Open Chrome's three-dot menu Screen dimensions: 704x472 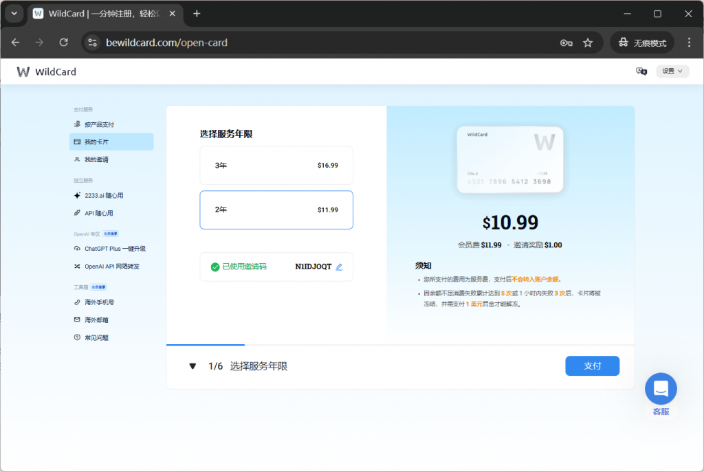coord(689,43)
